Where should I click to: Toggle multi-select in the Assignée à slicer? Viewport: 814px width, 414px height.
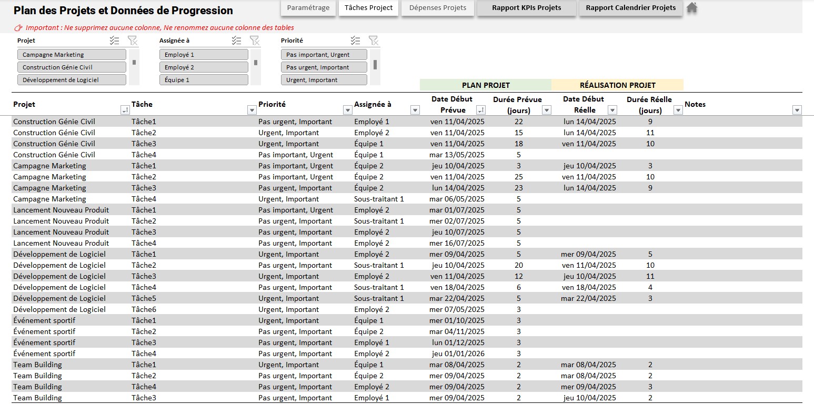236,41
